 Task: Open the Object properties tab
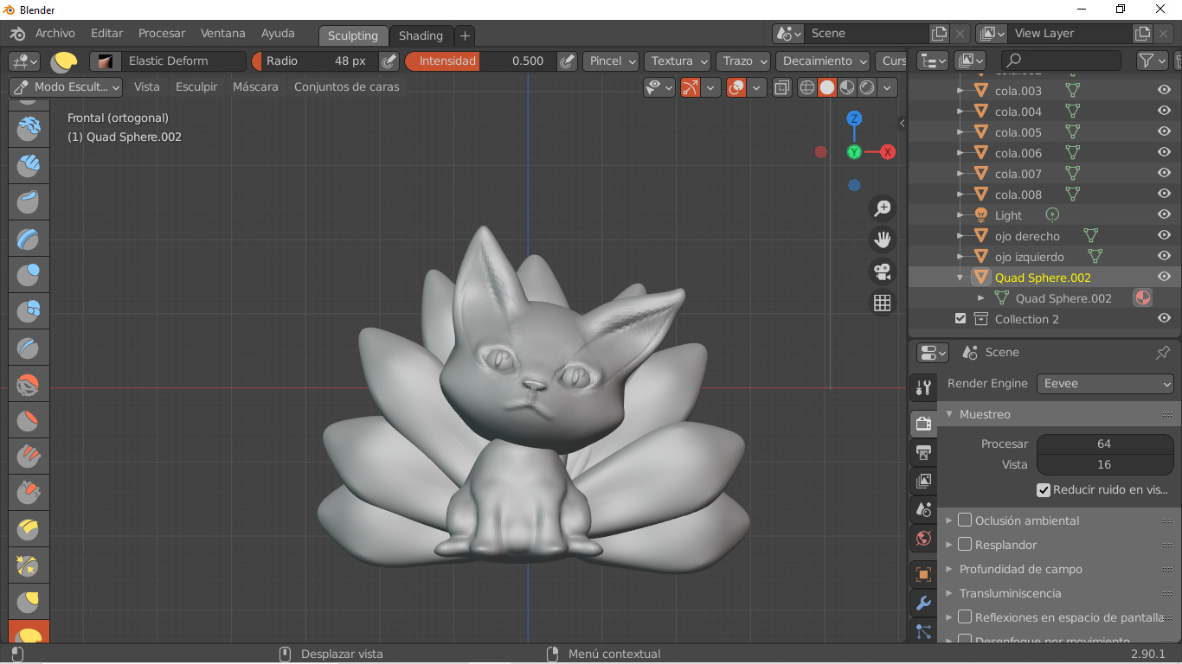(x=923, y=574)
